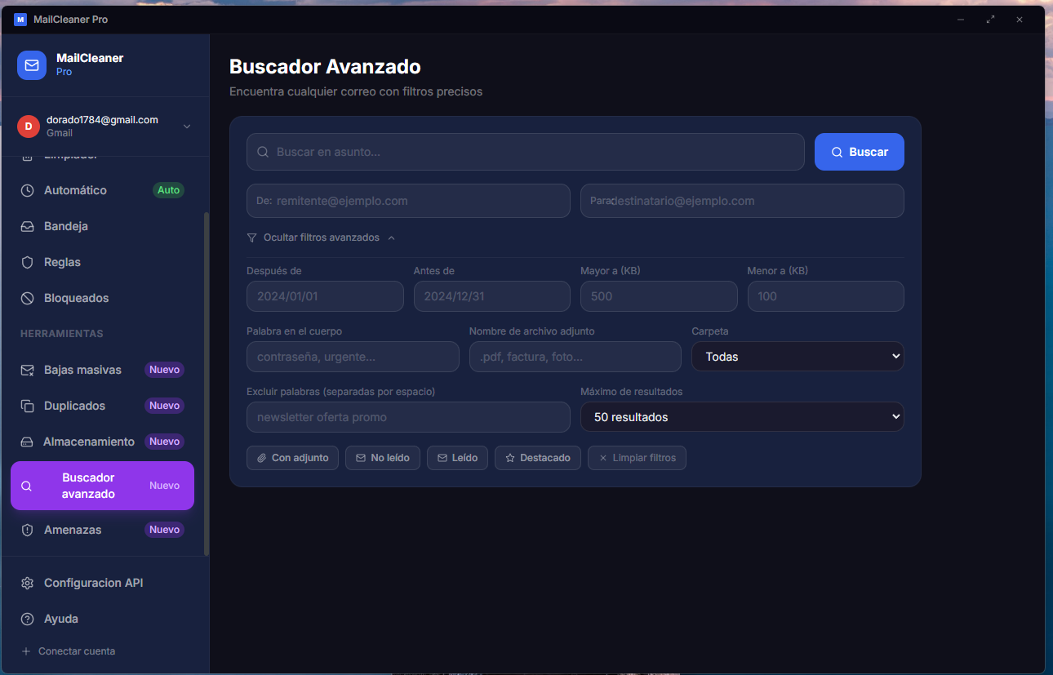This screenshot has height=675, width=1053.
Task: Click the sidebar vertical scrollbar
Action: pyautogui.click(x=207, y=384)
